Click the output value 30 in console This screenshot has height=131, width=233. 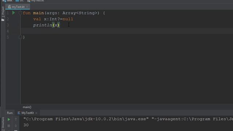point(26,125)
